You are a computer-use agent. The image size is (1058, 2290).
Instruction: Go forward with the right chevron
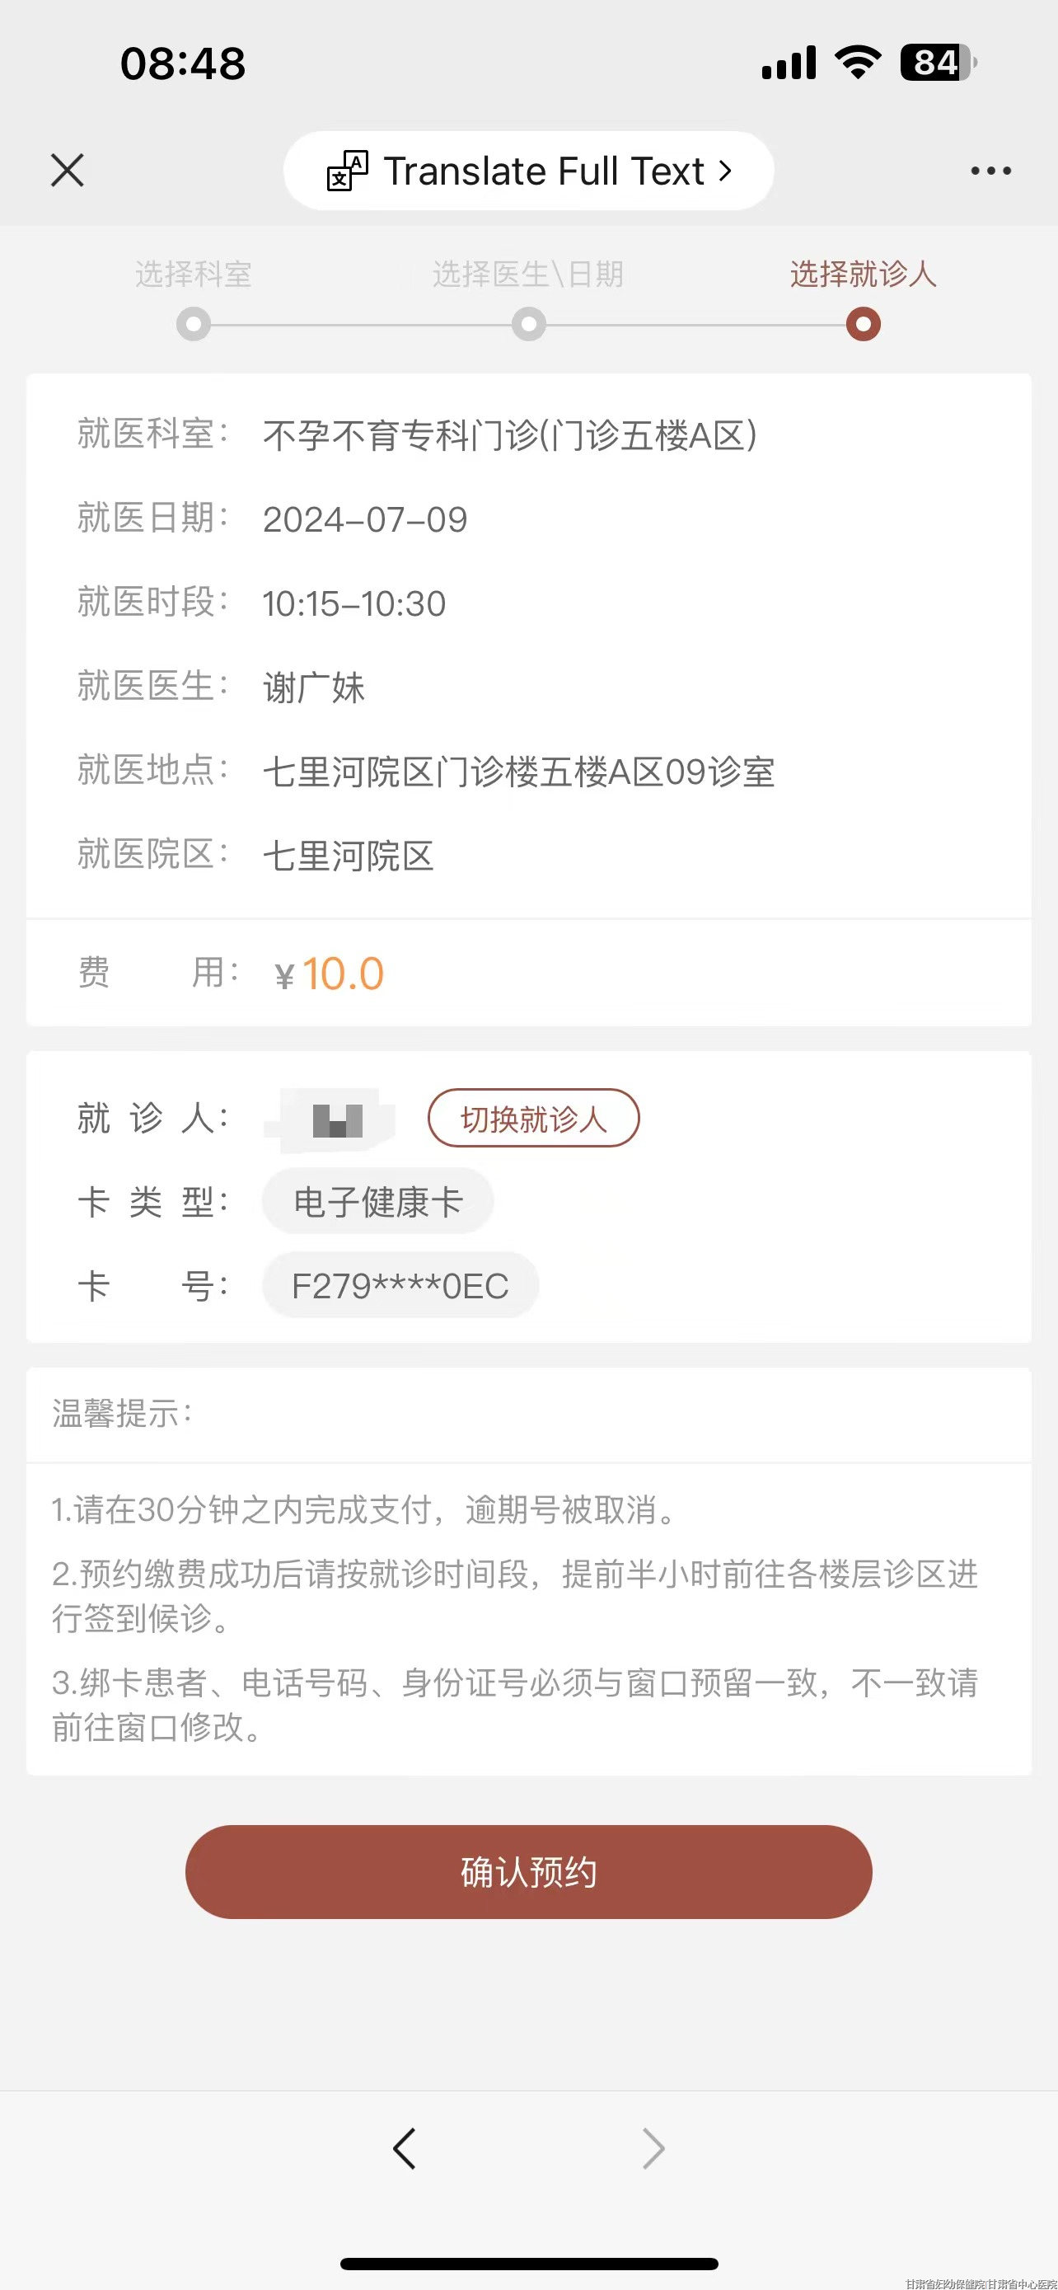(x=653, y=2149)
